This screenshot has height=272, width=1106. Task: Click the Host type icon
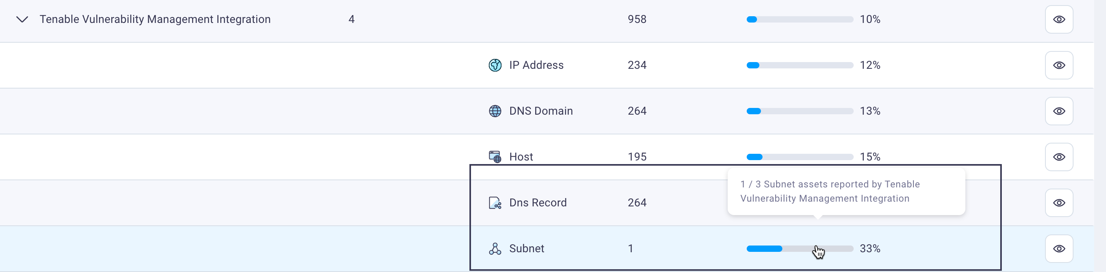(495, 157)
